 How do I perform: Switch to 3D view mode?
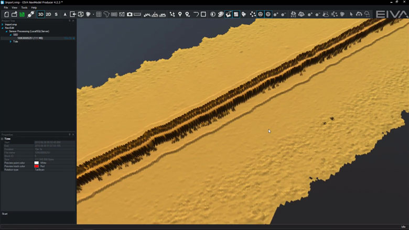coord(41,14)
